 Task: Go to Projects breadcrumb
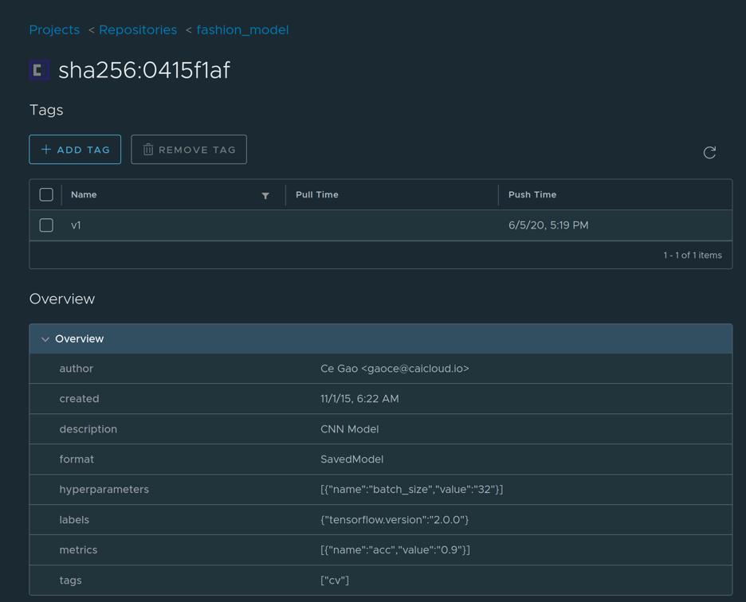tap(54, 29)
